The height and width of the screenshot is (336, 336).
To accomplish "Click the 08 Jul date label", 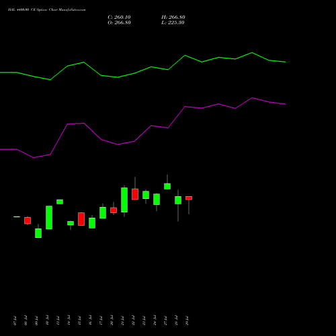I will (26, 321).
